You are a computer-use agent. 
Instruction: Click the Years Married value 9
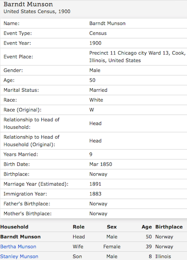pyautogui.click(x=91, y=154)
